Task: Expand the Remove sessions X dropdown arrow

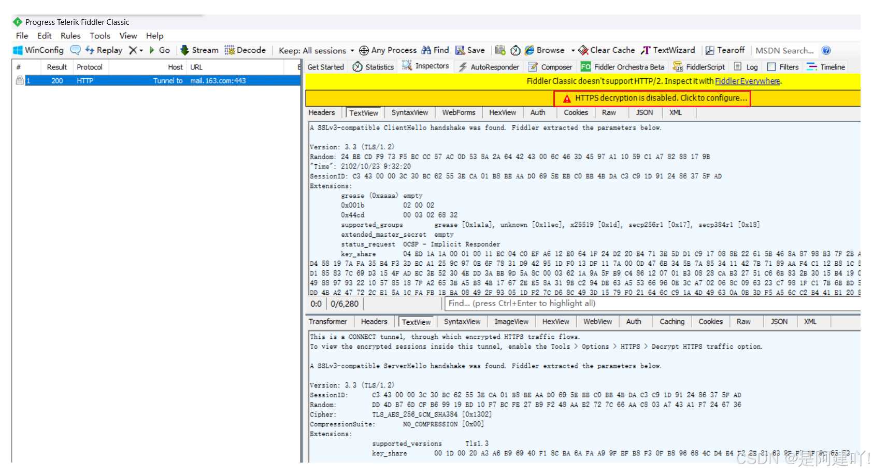Action: point(141,51)
